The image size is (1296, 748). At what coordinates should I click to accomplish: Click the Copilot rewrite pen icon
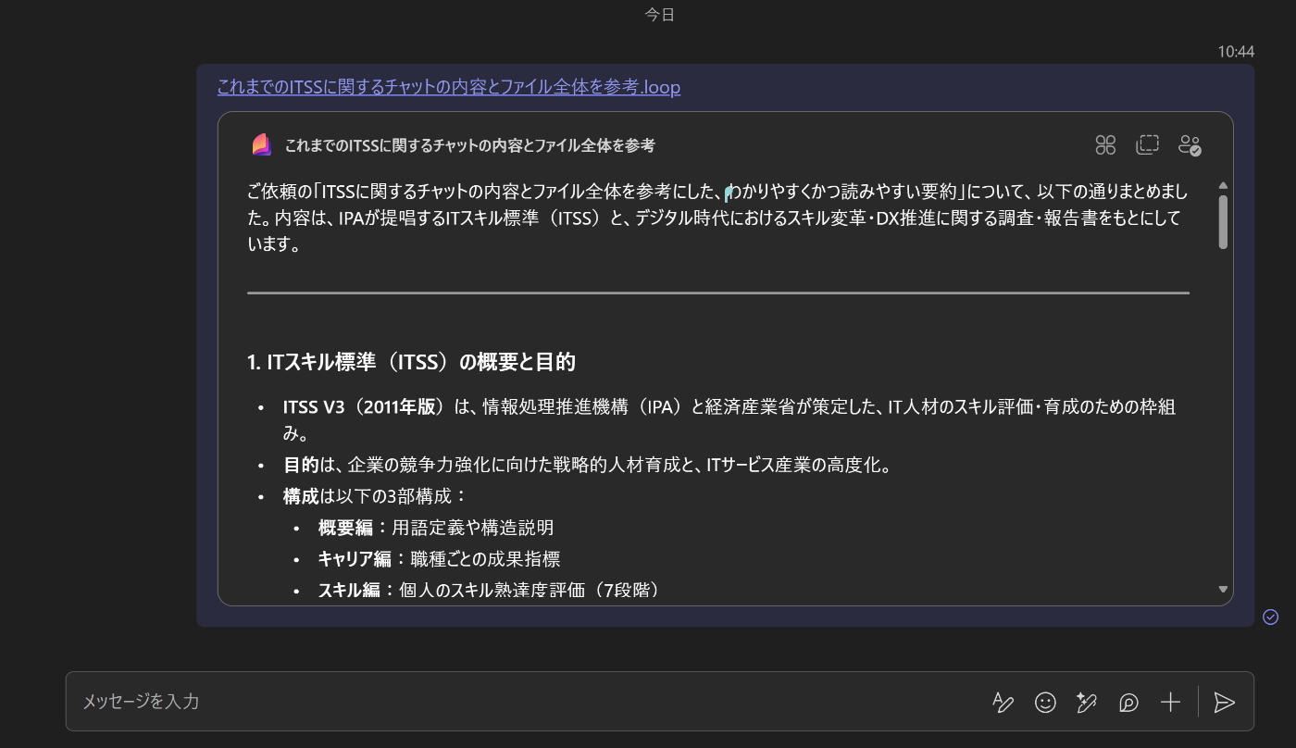tap(1087, 703)
